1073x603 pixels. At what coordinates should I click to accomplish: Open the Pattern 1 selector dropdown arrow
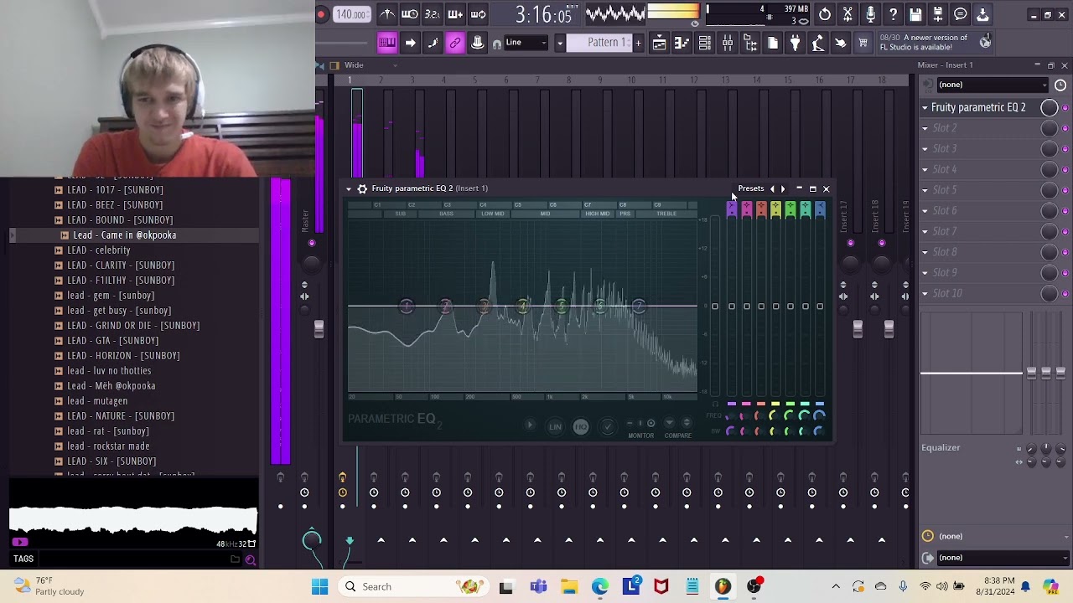coord(560,43)
